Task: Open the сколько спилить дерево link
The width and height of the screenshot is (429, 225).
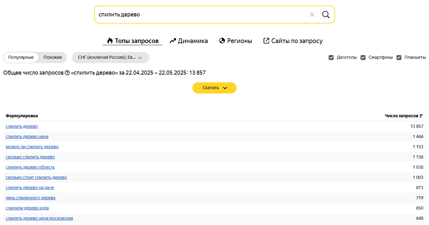Action: [x=30, y=157]
